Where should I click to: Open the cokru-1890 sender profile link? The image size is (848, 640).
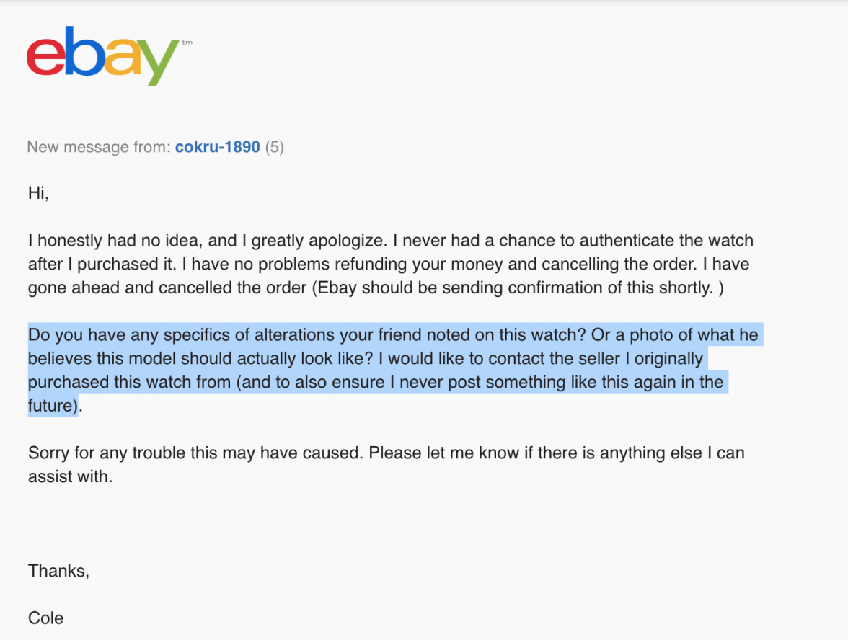click(x=218, y=147)
